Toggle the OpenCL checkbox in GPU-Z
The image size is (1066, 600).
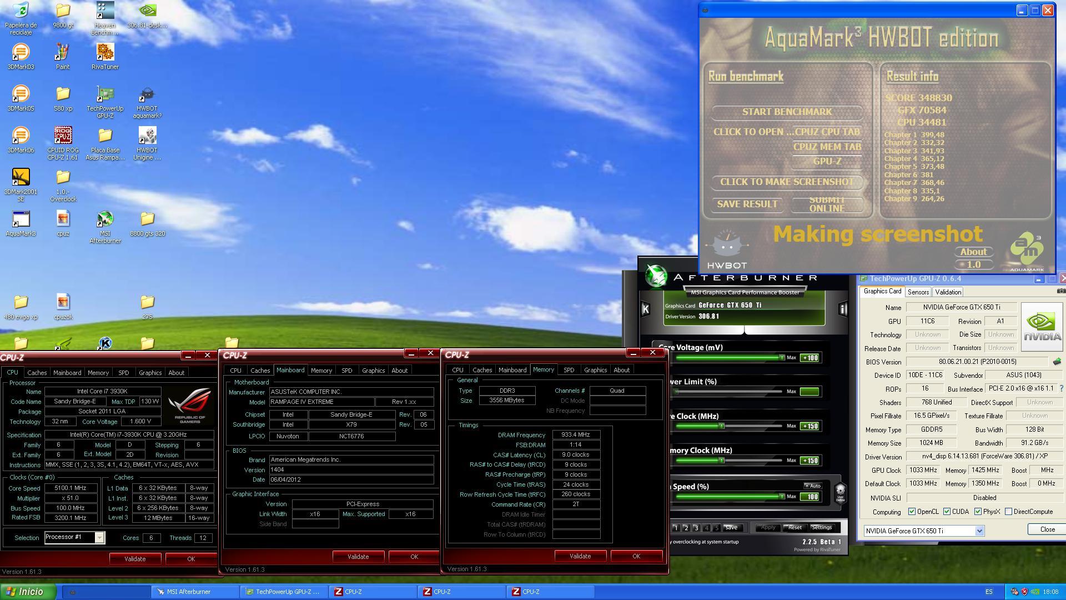pos(912,512)
